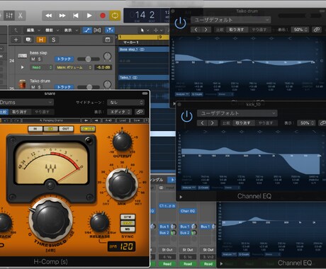326x269 pixels.
Task: Start recording with the red Record button
Action: [x=103, y=16]
